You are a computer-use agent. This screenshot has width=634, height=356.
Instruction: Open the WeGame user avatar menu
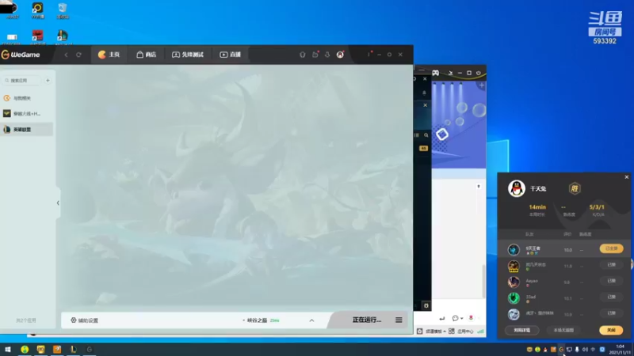[x=340, y=55]
